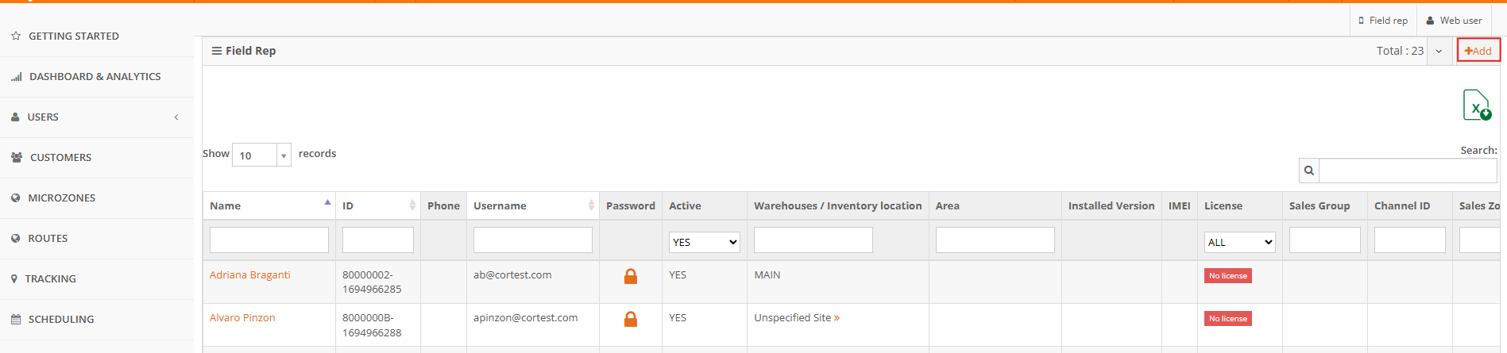
Task: Click Alvaro Pinzon's orange password lock
Action: coord(631,319)
